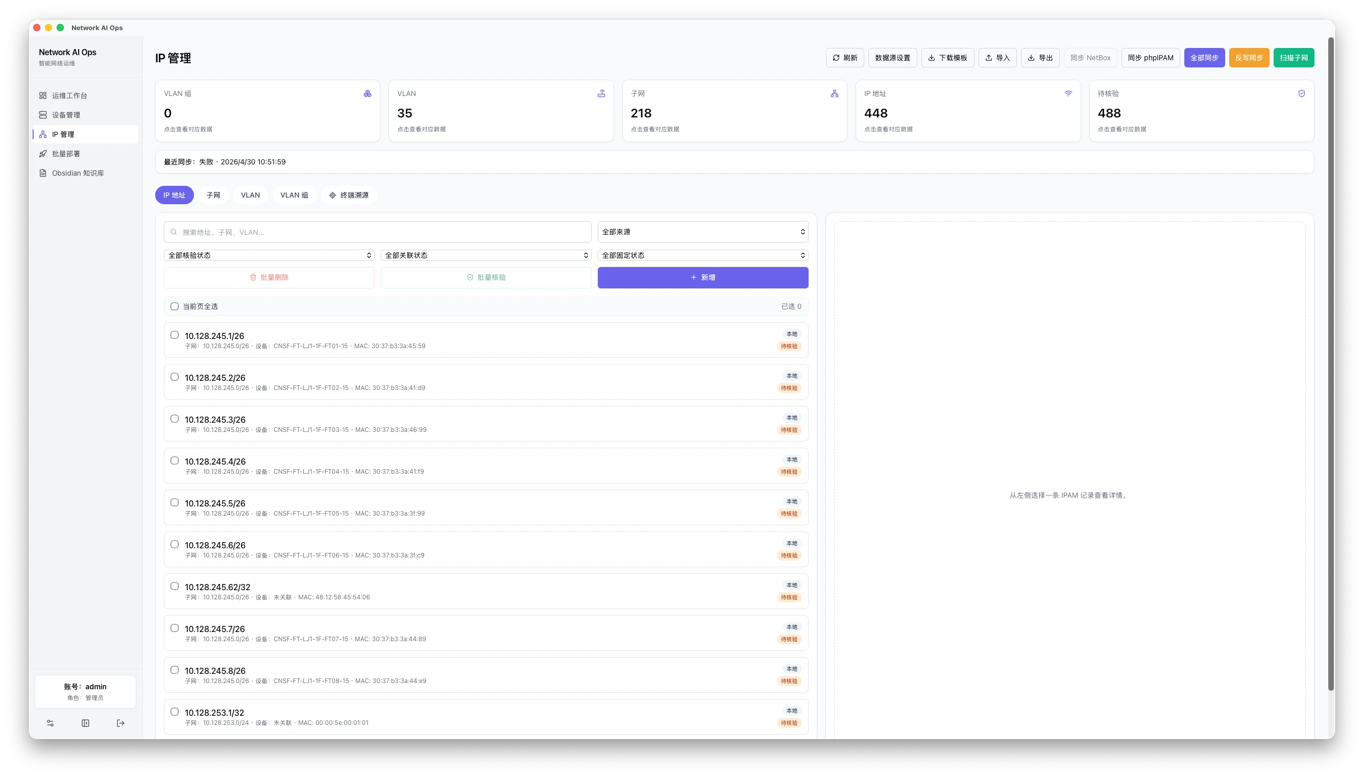The width and height of the screenshot is (1364, 777).
Task: Click the upload icon on 导入
Action: [988, 58]
